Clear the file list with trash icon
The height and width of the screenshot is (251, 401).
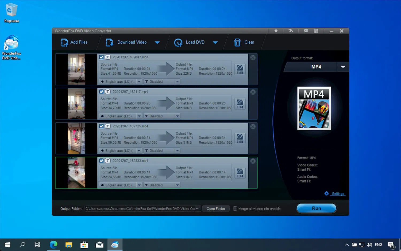244,42
